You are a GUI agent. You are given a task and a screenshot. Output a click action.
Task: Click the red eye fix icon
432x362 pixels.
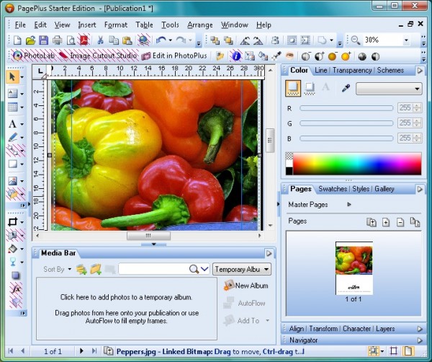click(289, 56)
